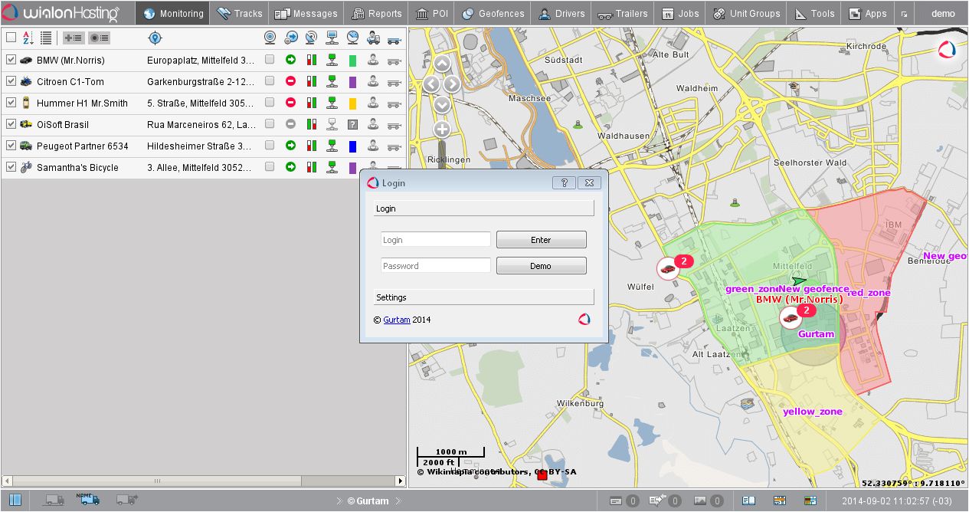Click the green time swatch for BMW (Mr.Norris)
969x512 pixels.
click(352, 60)
